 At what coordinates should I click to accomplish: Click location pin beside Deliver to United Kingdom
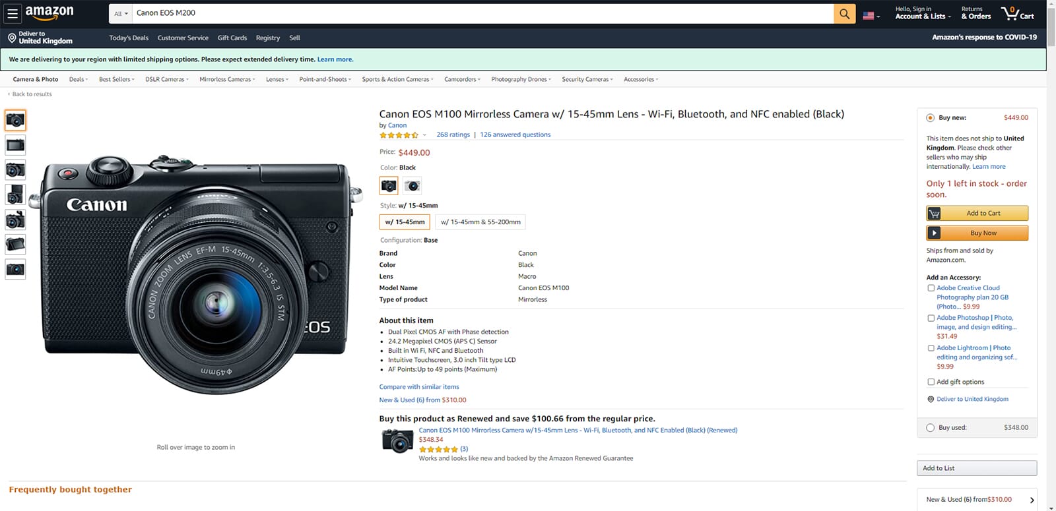[931, 400]
